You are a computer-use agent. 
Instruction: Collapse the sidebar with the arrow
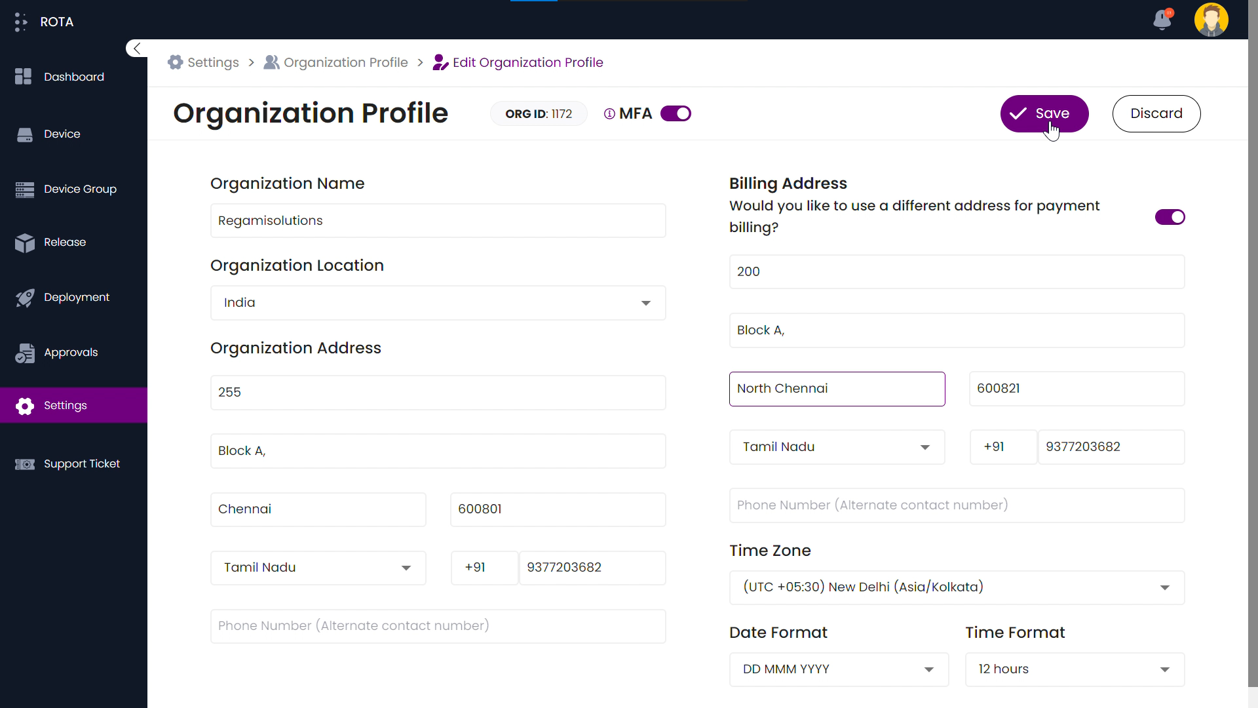(136, 49)
